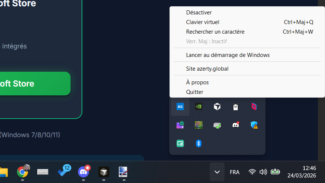Open Windows Security shield warning icon
The width and height of the screenshot is (325, 183).
[x=254, y=125]
